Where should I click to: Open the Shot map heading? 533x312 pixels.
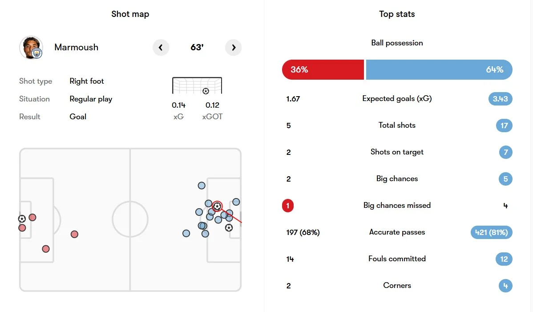click(x=130, y=14)
